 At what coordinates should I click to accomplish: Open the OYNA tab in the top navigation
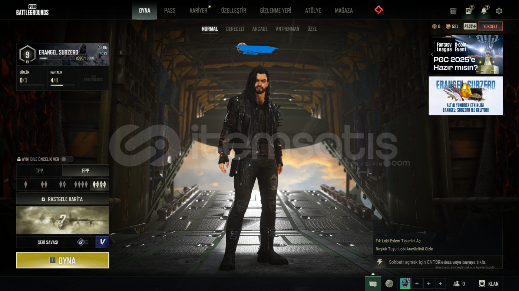click(145, 10)
